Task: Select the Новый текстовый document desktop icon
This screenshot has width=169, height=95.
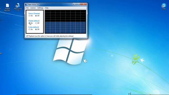Action: [x=7, y=7]
